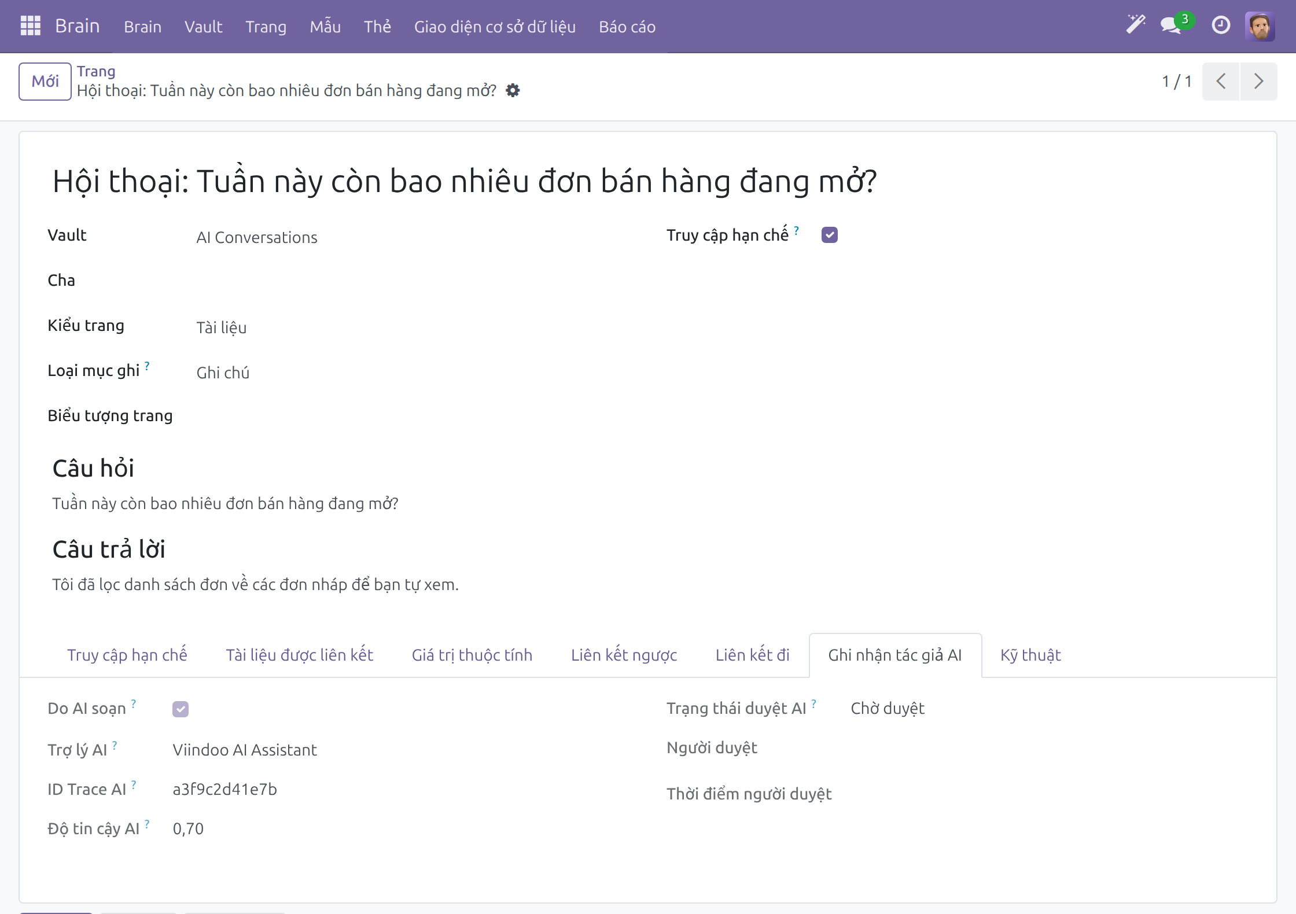1296x914 pixels.
Task: Show help tooltip for Truy cập hạn chế
Action: click(x=797, y=230)
